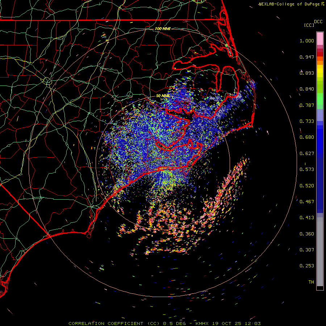Select the 0.733 legend value
Image resolution: width=326 pixels, height=326 pixels.
pyautogui.click(x=307, y=121)
